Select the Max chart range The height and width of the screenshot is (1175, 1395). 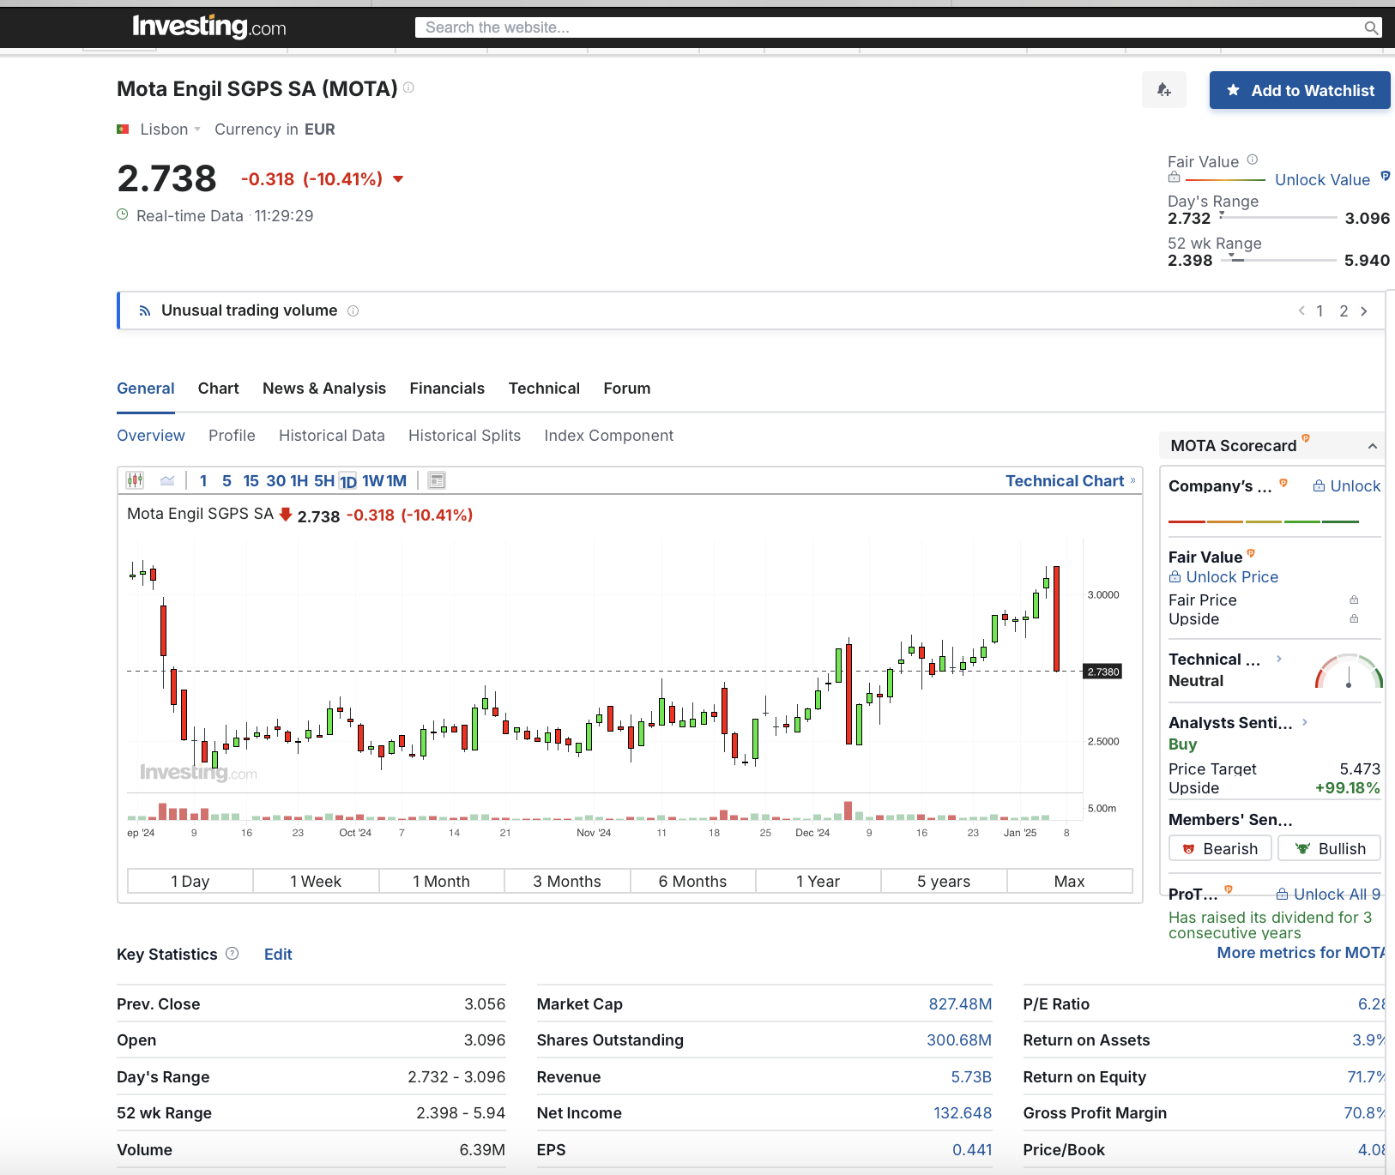(x=1070, y=881)
